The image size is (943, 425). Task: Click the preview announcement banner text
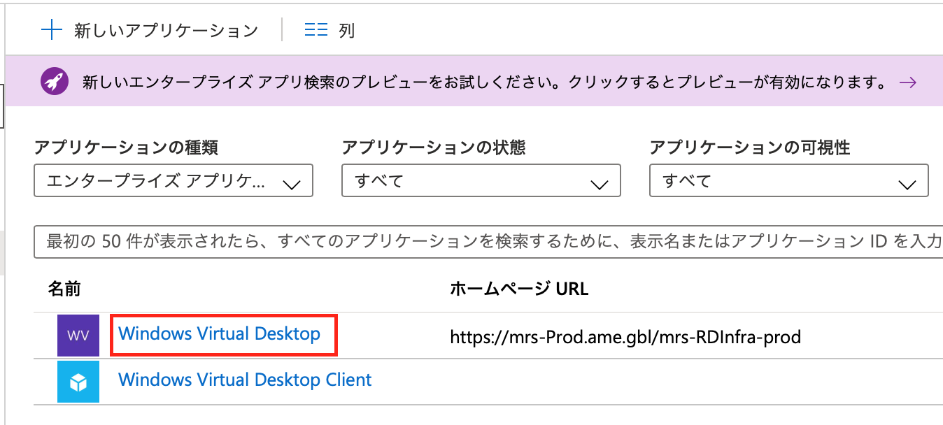(x=483, y=80)
